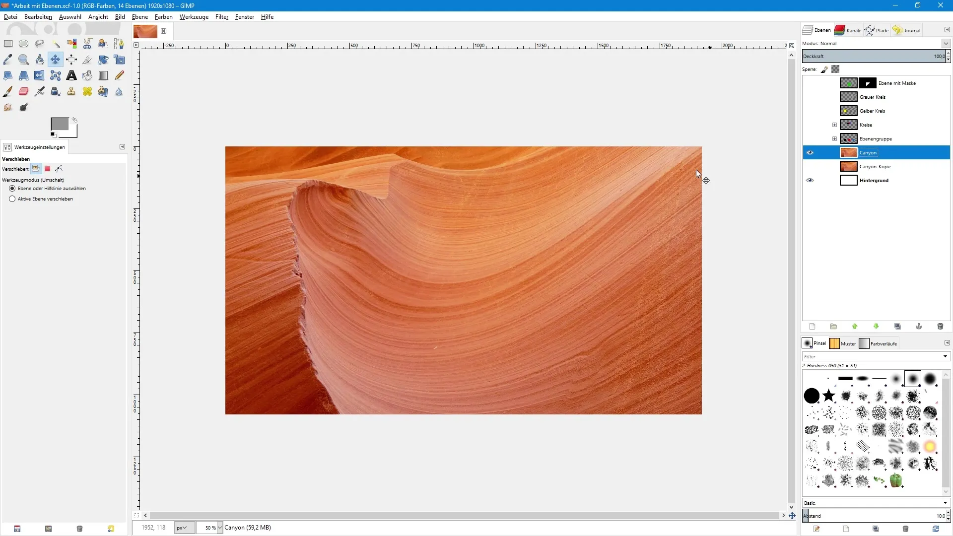The image size is (953, 536).
Task: Toggle move-path mode button
Action: (x=59, y=169)
